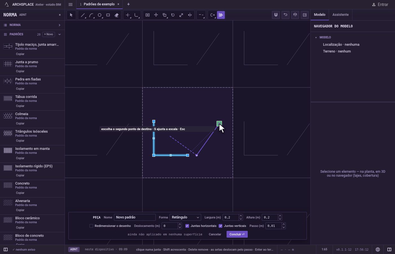Expand the NORMA section chevron
Screen dimensions: 395x254
(60, 25)
